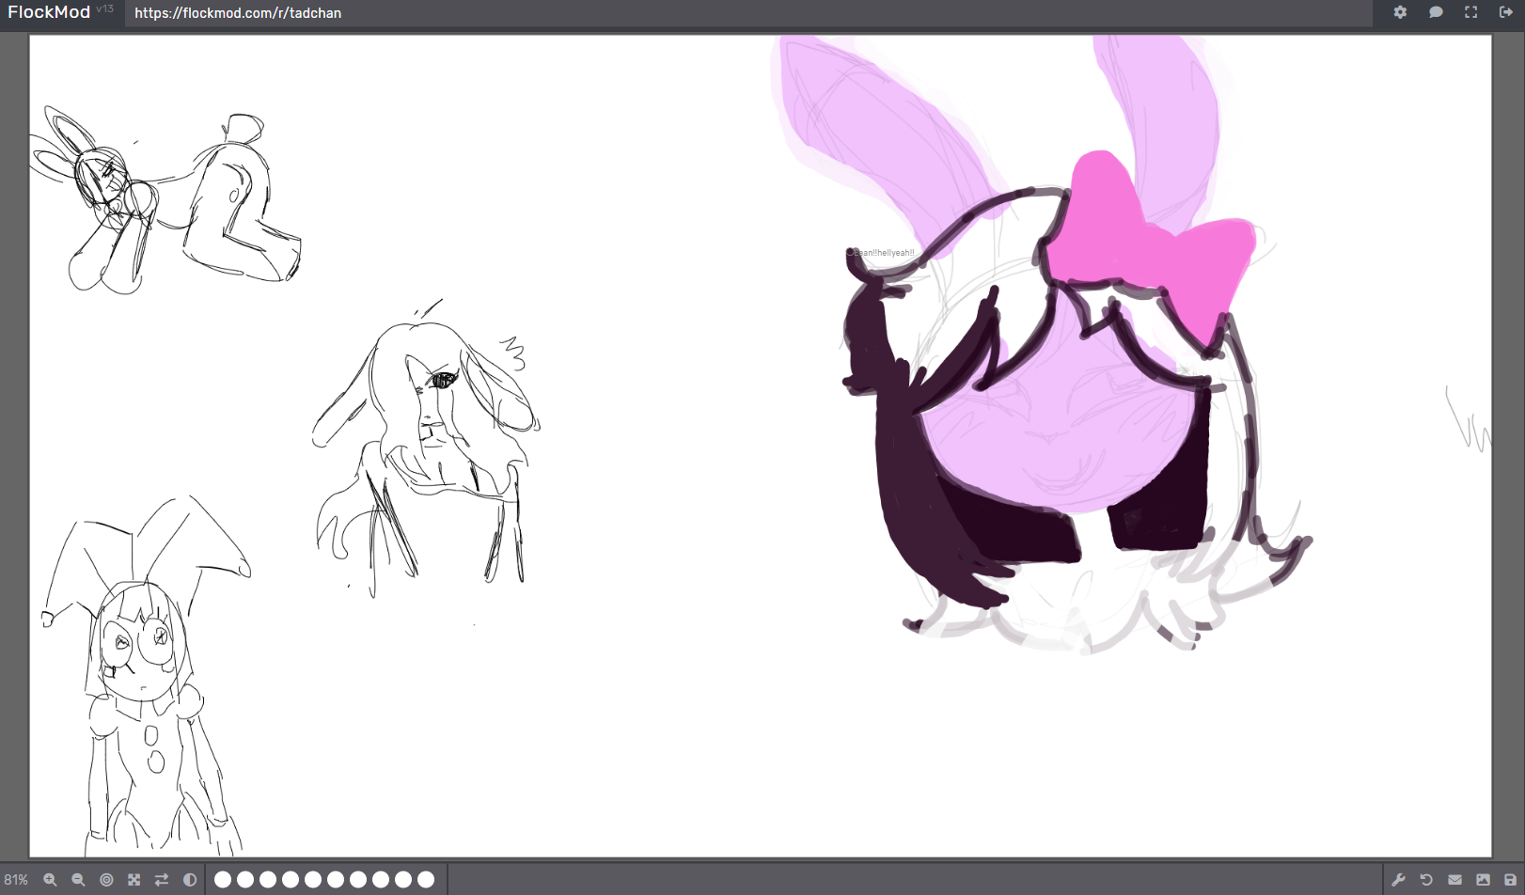
Task: Click the 81% zoom level indicator
Action: click(x=16, y=880)
